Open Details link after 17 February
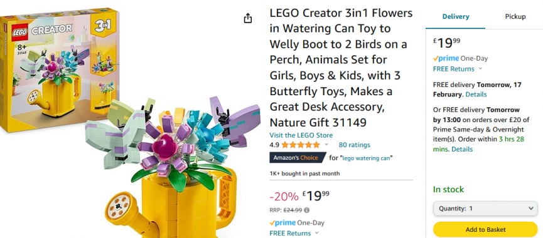The image size is (543, 238). [476, 95]
